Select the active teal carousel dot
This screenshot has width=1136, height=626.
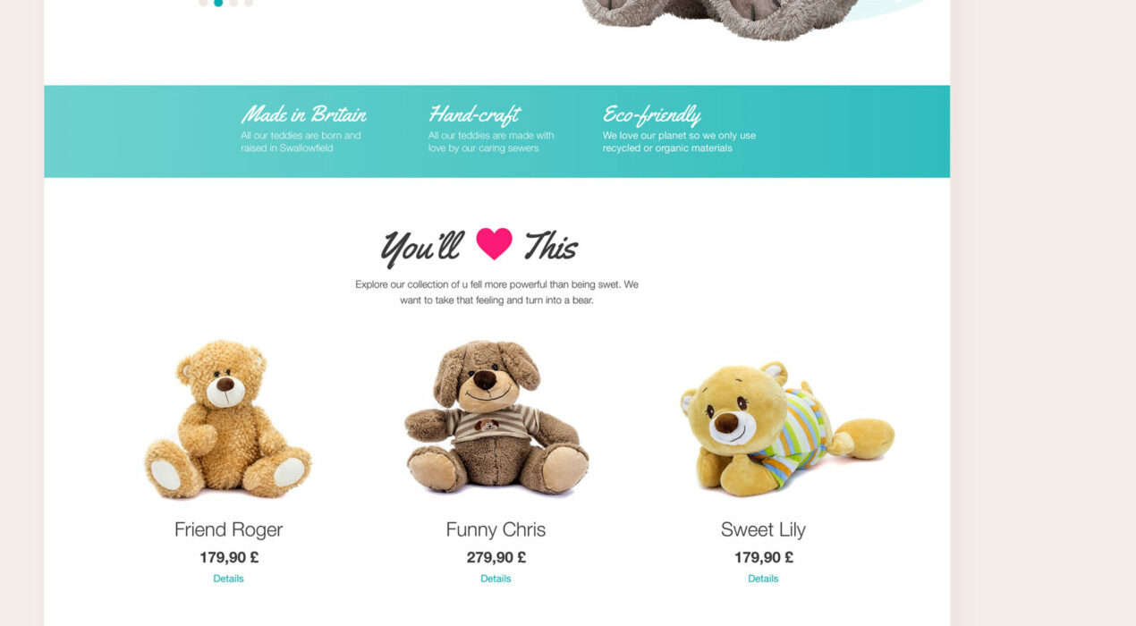218,3
